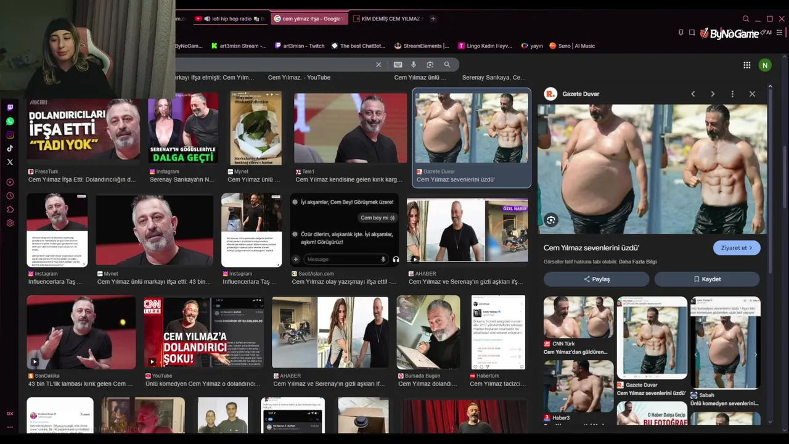
Task: Click Cem Yılmaz sevenlerini üzdü' preview title
Action: tap(591, 248)
